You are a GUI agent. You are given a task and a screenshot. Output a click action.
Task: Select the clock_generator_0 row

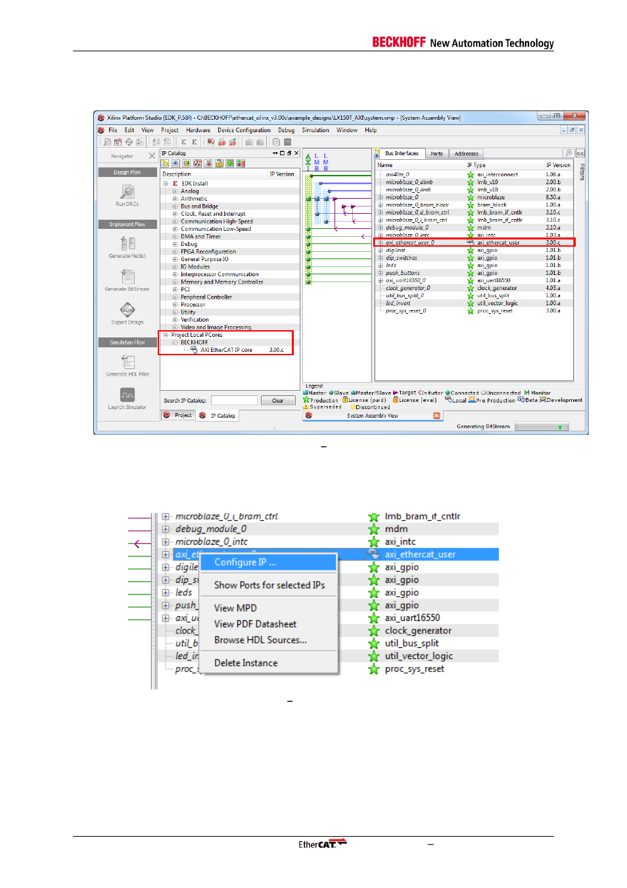click(476, 288)
